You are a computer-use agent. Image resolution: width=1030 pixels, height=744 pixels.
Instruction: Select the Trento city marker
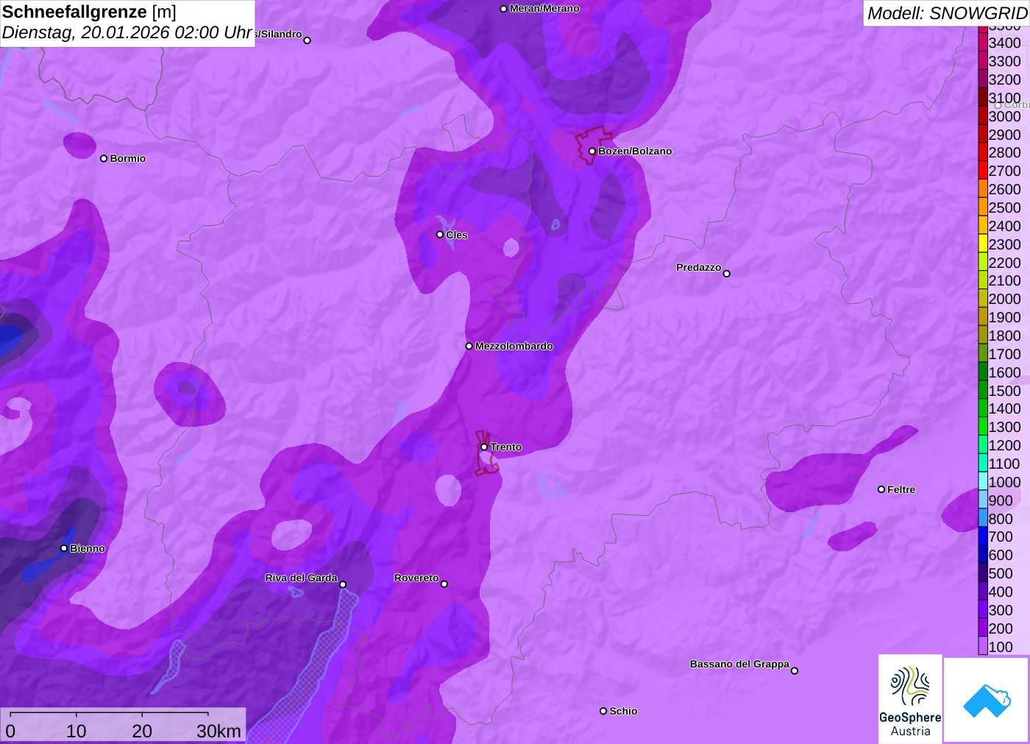(x=484, y=447)
